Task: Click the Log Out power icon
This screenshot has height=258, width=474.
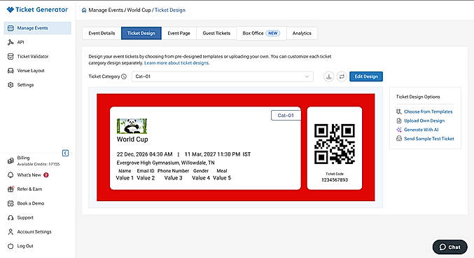Action: pos(11,246)
